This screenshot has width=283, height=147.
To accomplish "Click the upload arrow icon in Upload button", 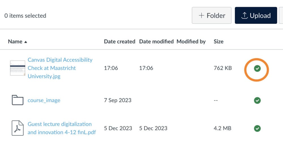I will point(245,16).
